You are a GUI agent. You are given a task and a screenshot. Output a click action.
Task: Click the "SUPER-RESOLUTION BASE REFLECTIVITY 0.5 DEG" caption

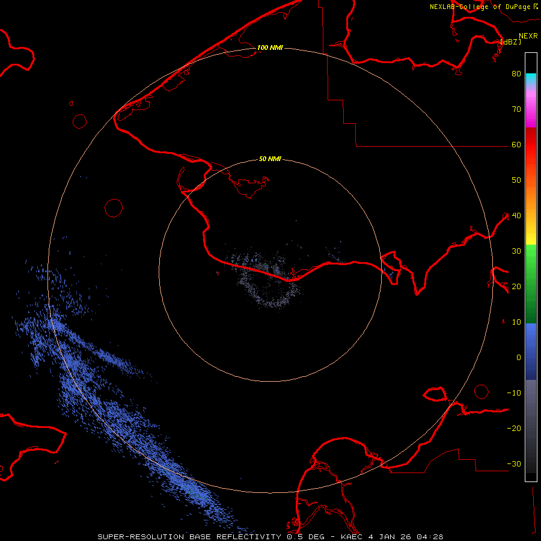pos(211,537)
